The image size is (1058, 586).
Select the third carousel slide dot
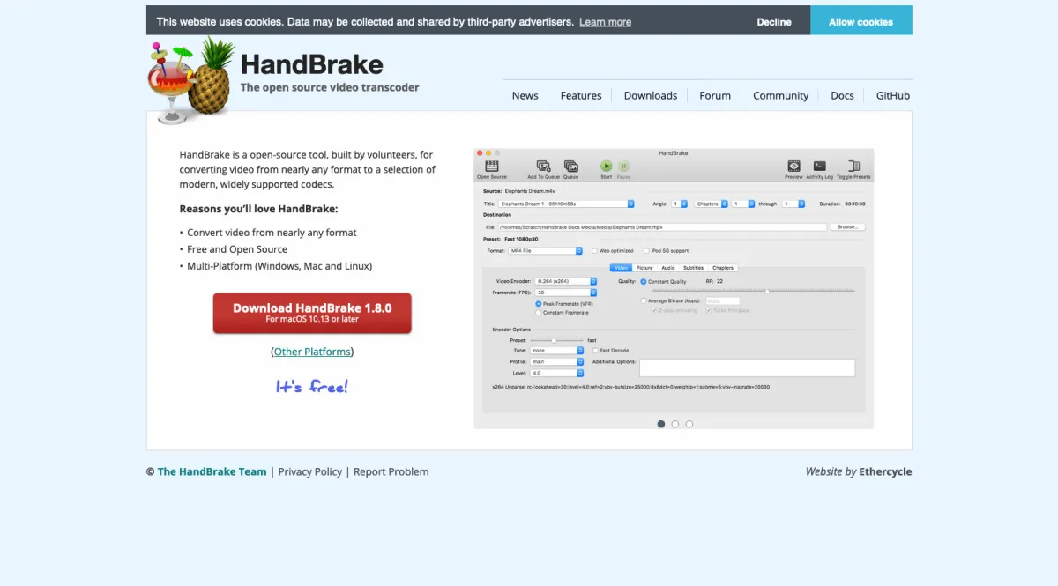[689, 424]
